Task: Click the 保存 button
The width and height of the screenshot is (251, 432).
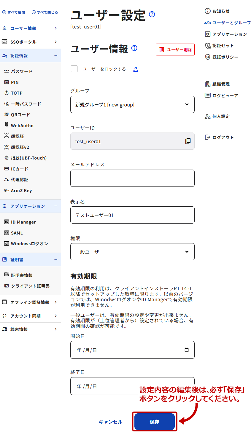Action: coord(154,422)
